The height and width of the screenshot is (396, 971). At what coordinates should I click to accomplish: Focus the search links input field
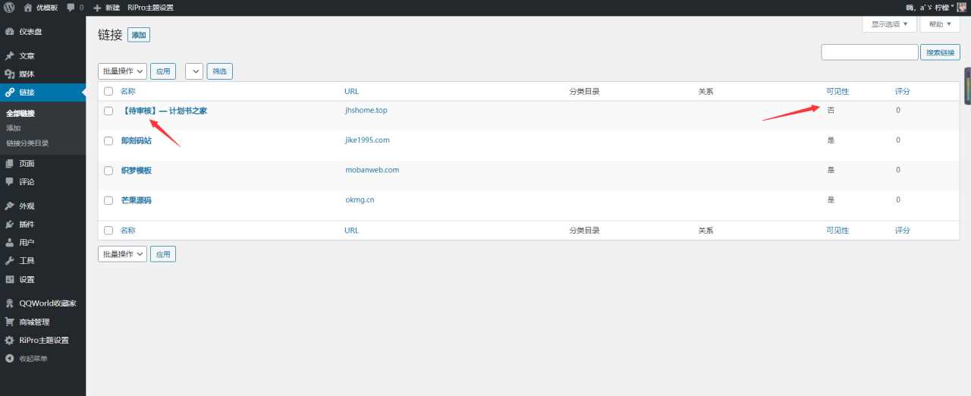point(869,52)
